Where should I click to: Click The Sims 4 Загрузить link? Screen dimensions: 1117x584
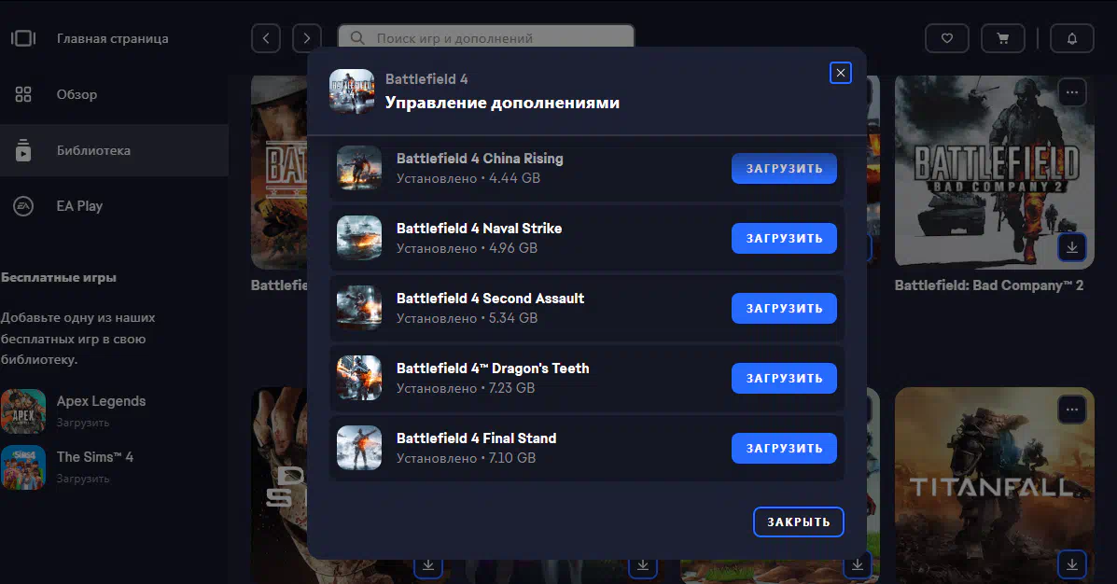click(x=83, y=479)
